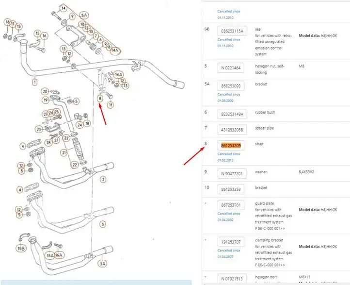This screenshot has height=285, width=350.
Task: Select the highlighted part number 861253209
Action: (x=231, y=146)
